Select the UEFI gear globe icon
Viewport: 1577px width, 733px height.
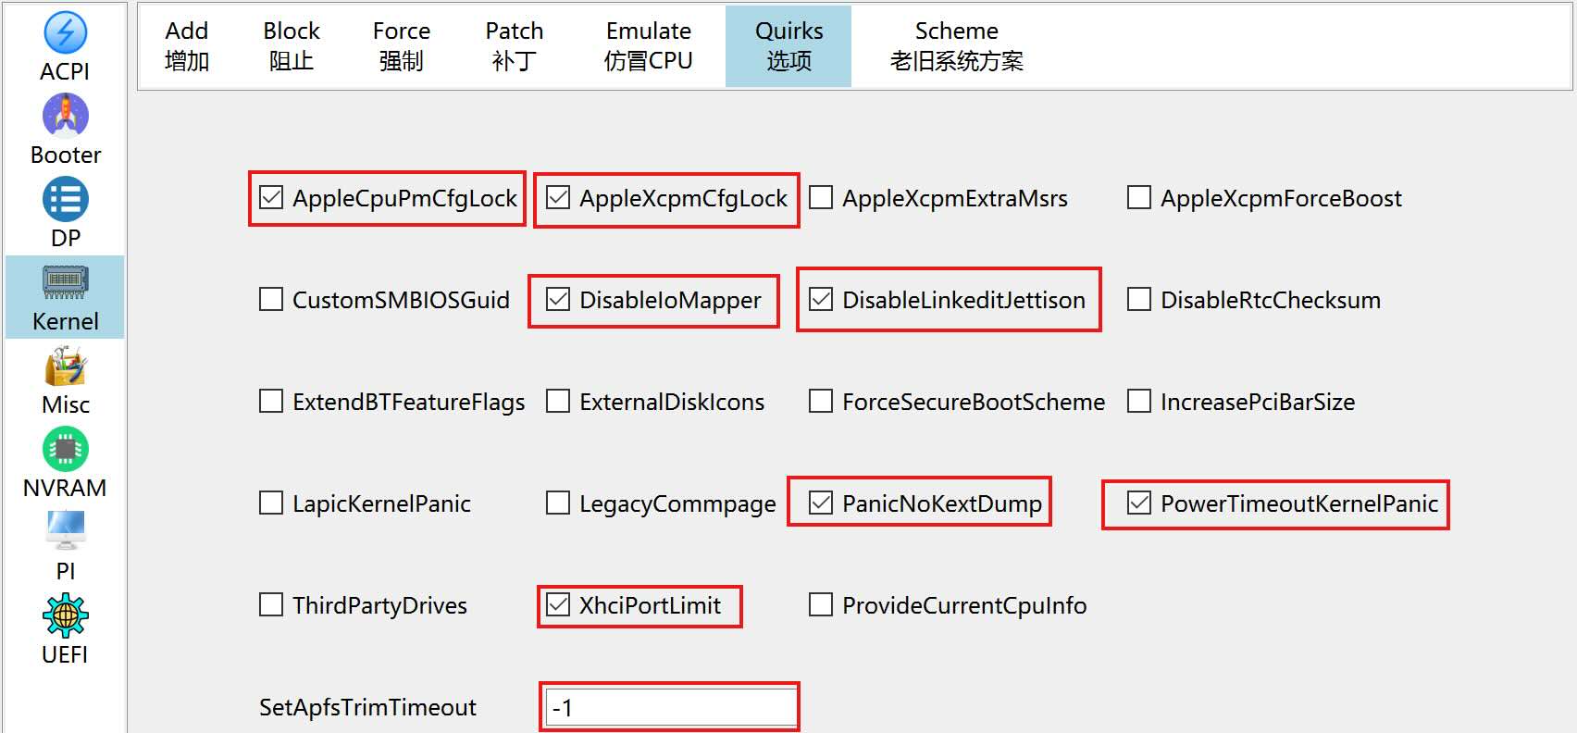65,615
